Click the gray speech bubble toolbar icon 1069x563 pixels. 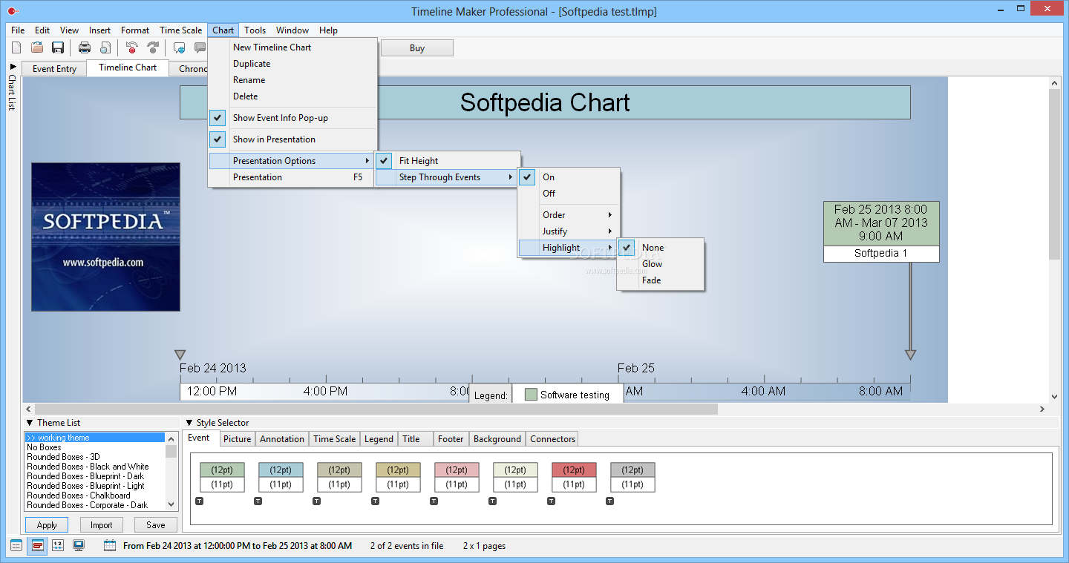tap(200, 47)
